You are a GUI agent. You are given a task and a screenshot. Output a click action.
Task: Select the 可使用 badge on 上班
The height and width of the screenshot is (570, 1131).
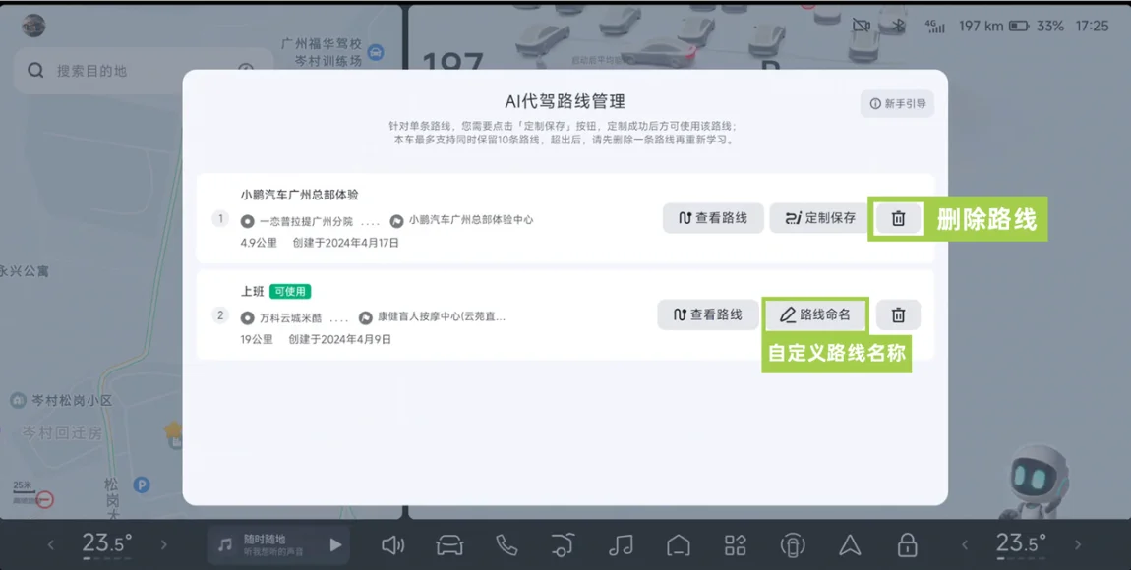290,292
